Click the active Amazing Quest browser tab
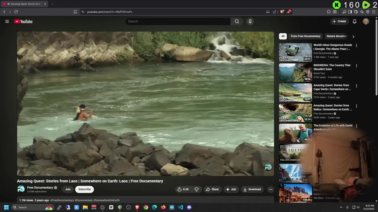Image resolution: width=378 pixels, height=212 pixels. [x=25, y=4]
